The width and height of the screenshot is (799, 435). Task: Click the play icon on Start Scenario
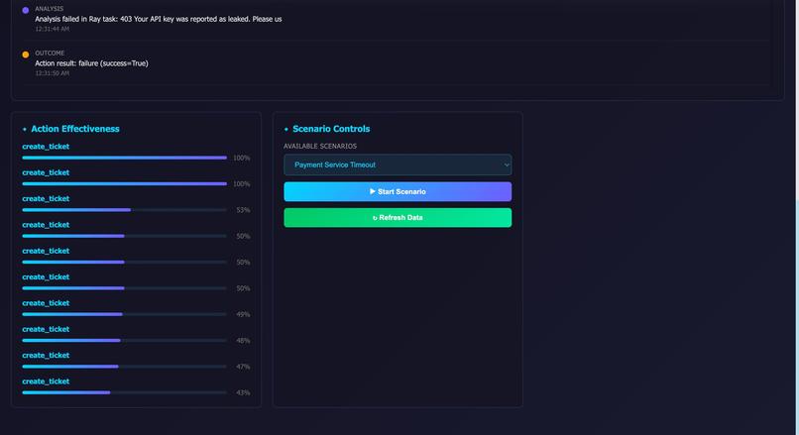(x=373, y=191)
